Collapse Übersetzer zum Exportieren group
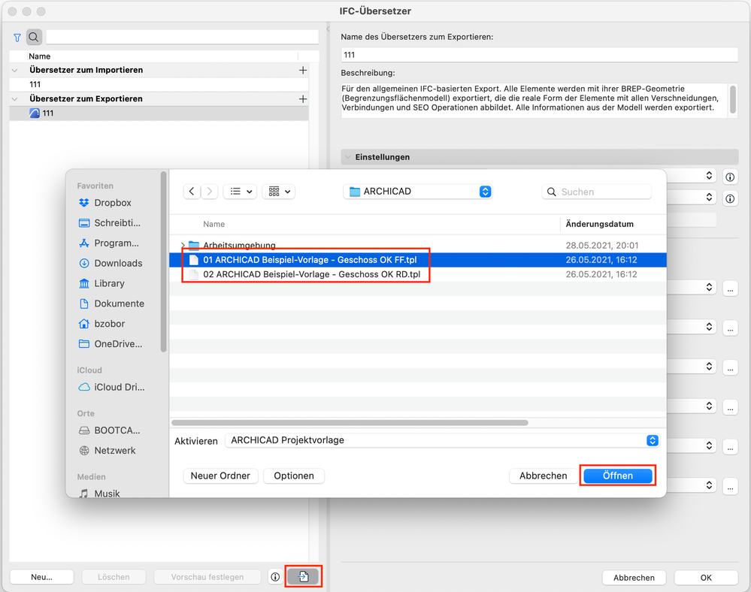This screenshot has height=592, width=751. [x=15, y=99]
